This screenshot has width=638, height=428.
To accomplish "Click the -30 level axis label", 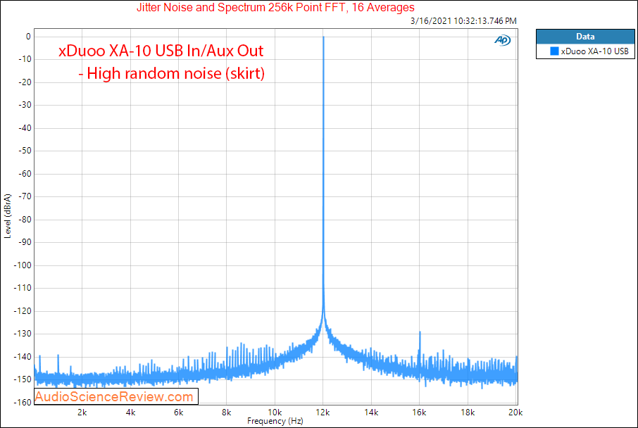I will (25, 105).
